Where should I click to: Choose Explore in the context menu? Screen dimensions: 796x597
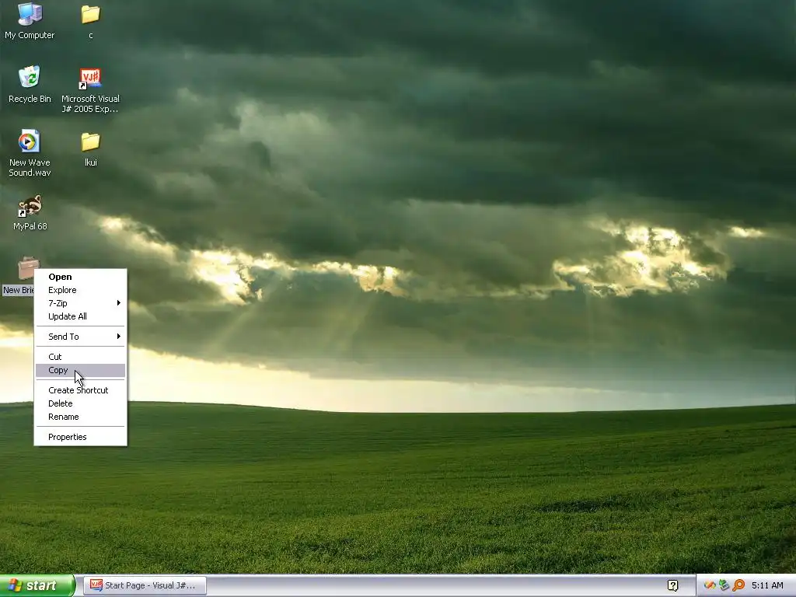[80, 290]
